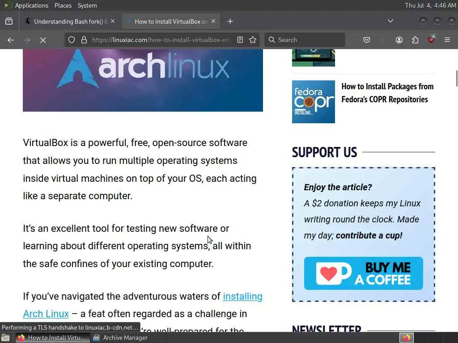Click the page vertical scrollbar

pyautogui.click(x=457, y=78)
